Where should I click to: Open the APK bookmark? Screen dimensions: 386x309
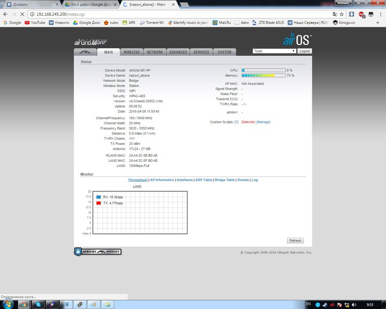click(129, 22)
